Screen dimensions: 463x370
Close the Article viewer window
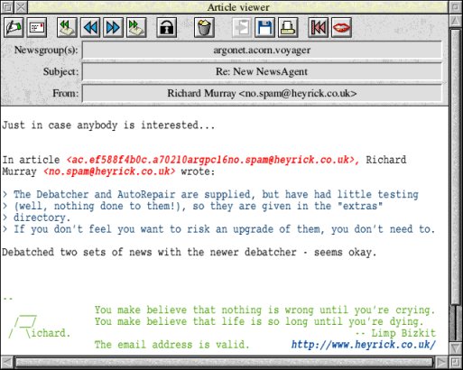[x=21, y=7]
